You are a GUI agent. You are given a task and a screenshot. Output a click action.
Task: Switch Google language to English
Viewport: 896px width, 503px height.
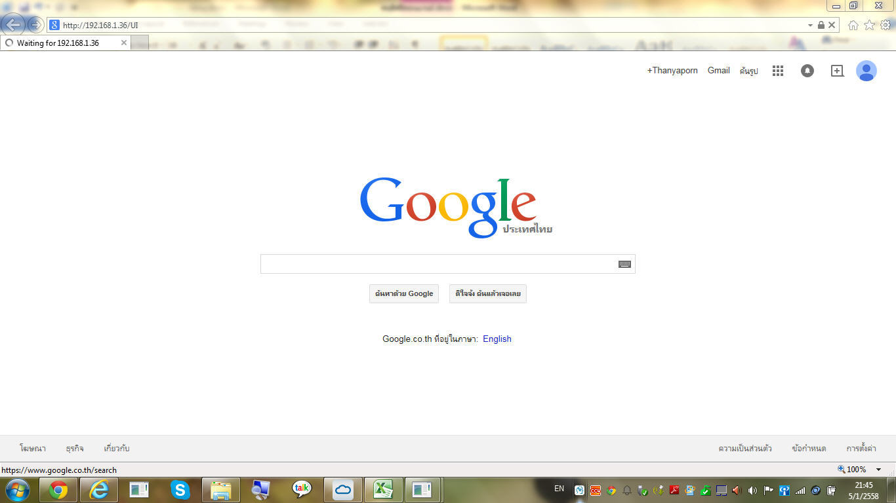click(497, 339)
